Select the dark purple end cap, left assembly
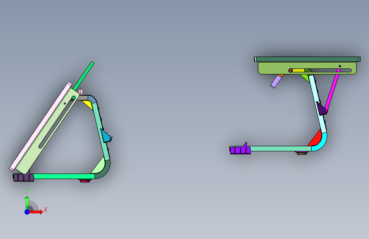The height and width of the screenshot is (239, 369). click(23, 177)
